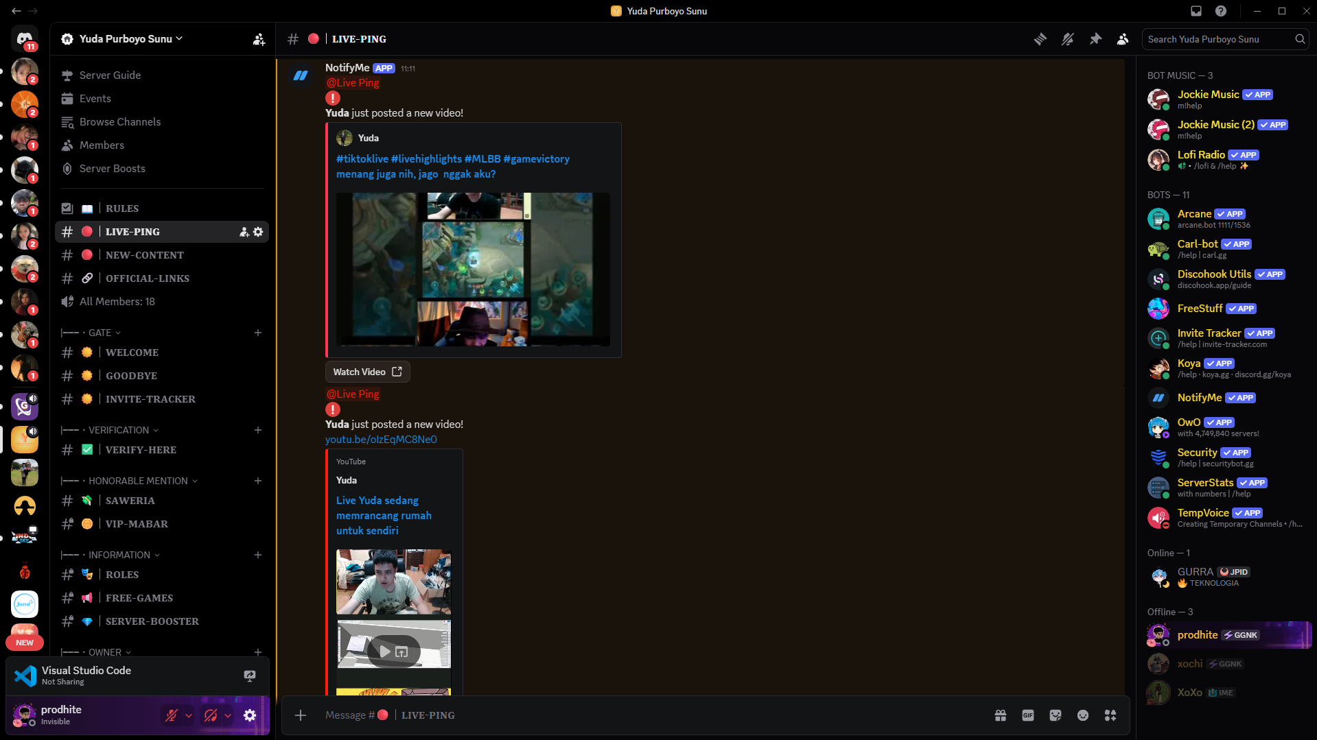Open Events
This screenshot has width=1317, height=740.
pyautogui.click(x=162, y=98)
